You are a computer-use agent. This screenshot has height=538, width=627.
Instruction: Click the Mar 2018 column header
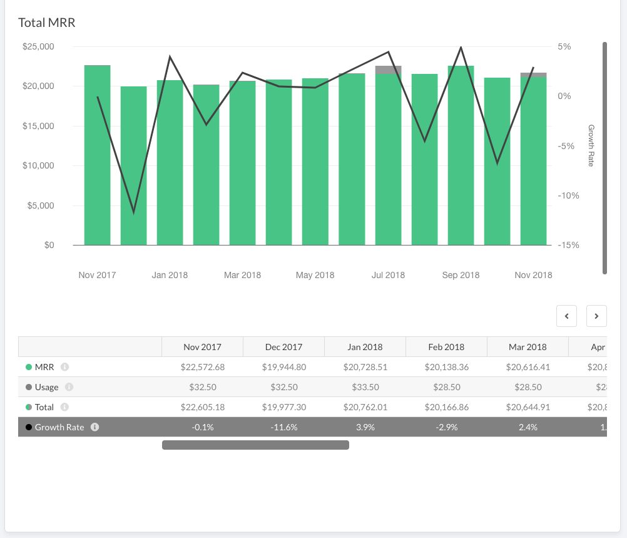(528, 347)
